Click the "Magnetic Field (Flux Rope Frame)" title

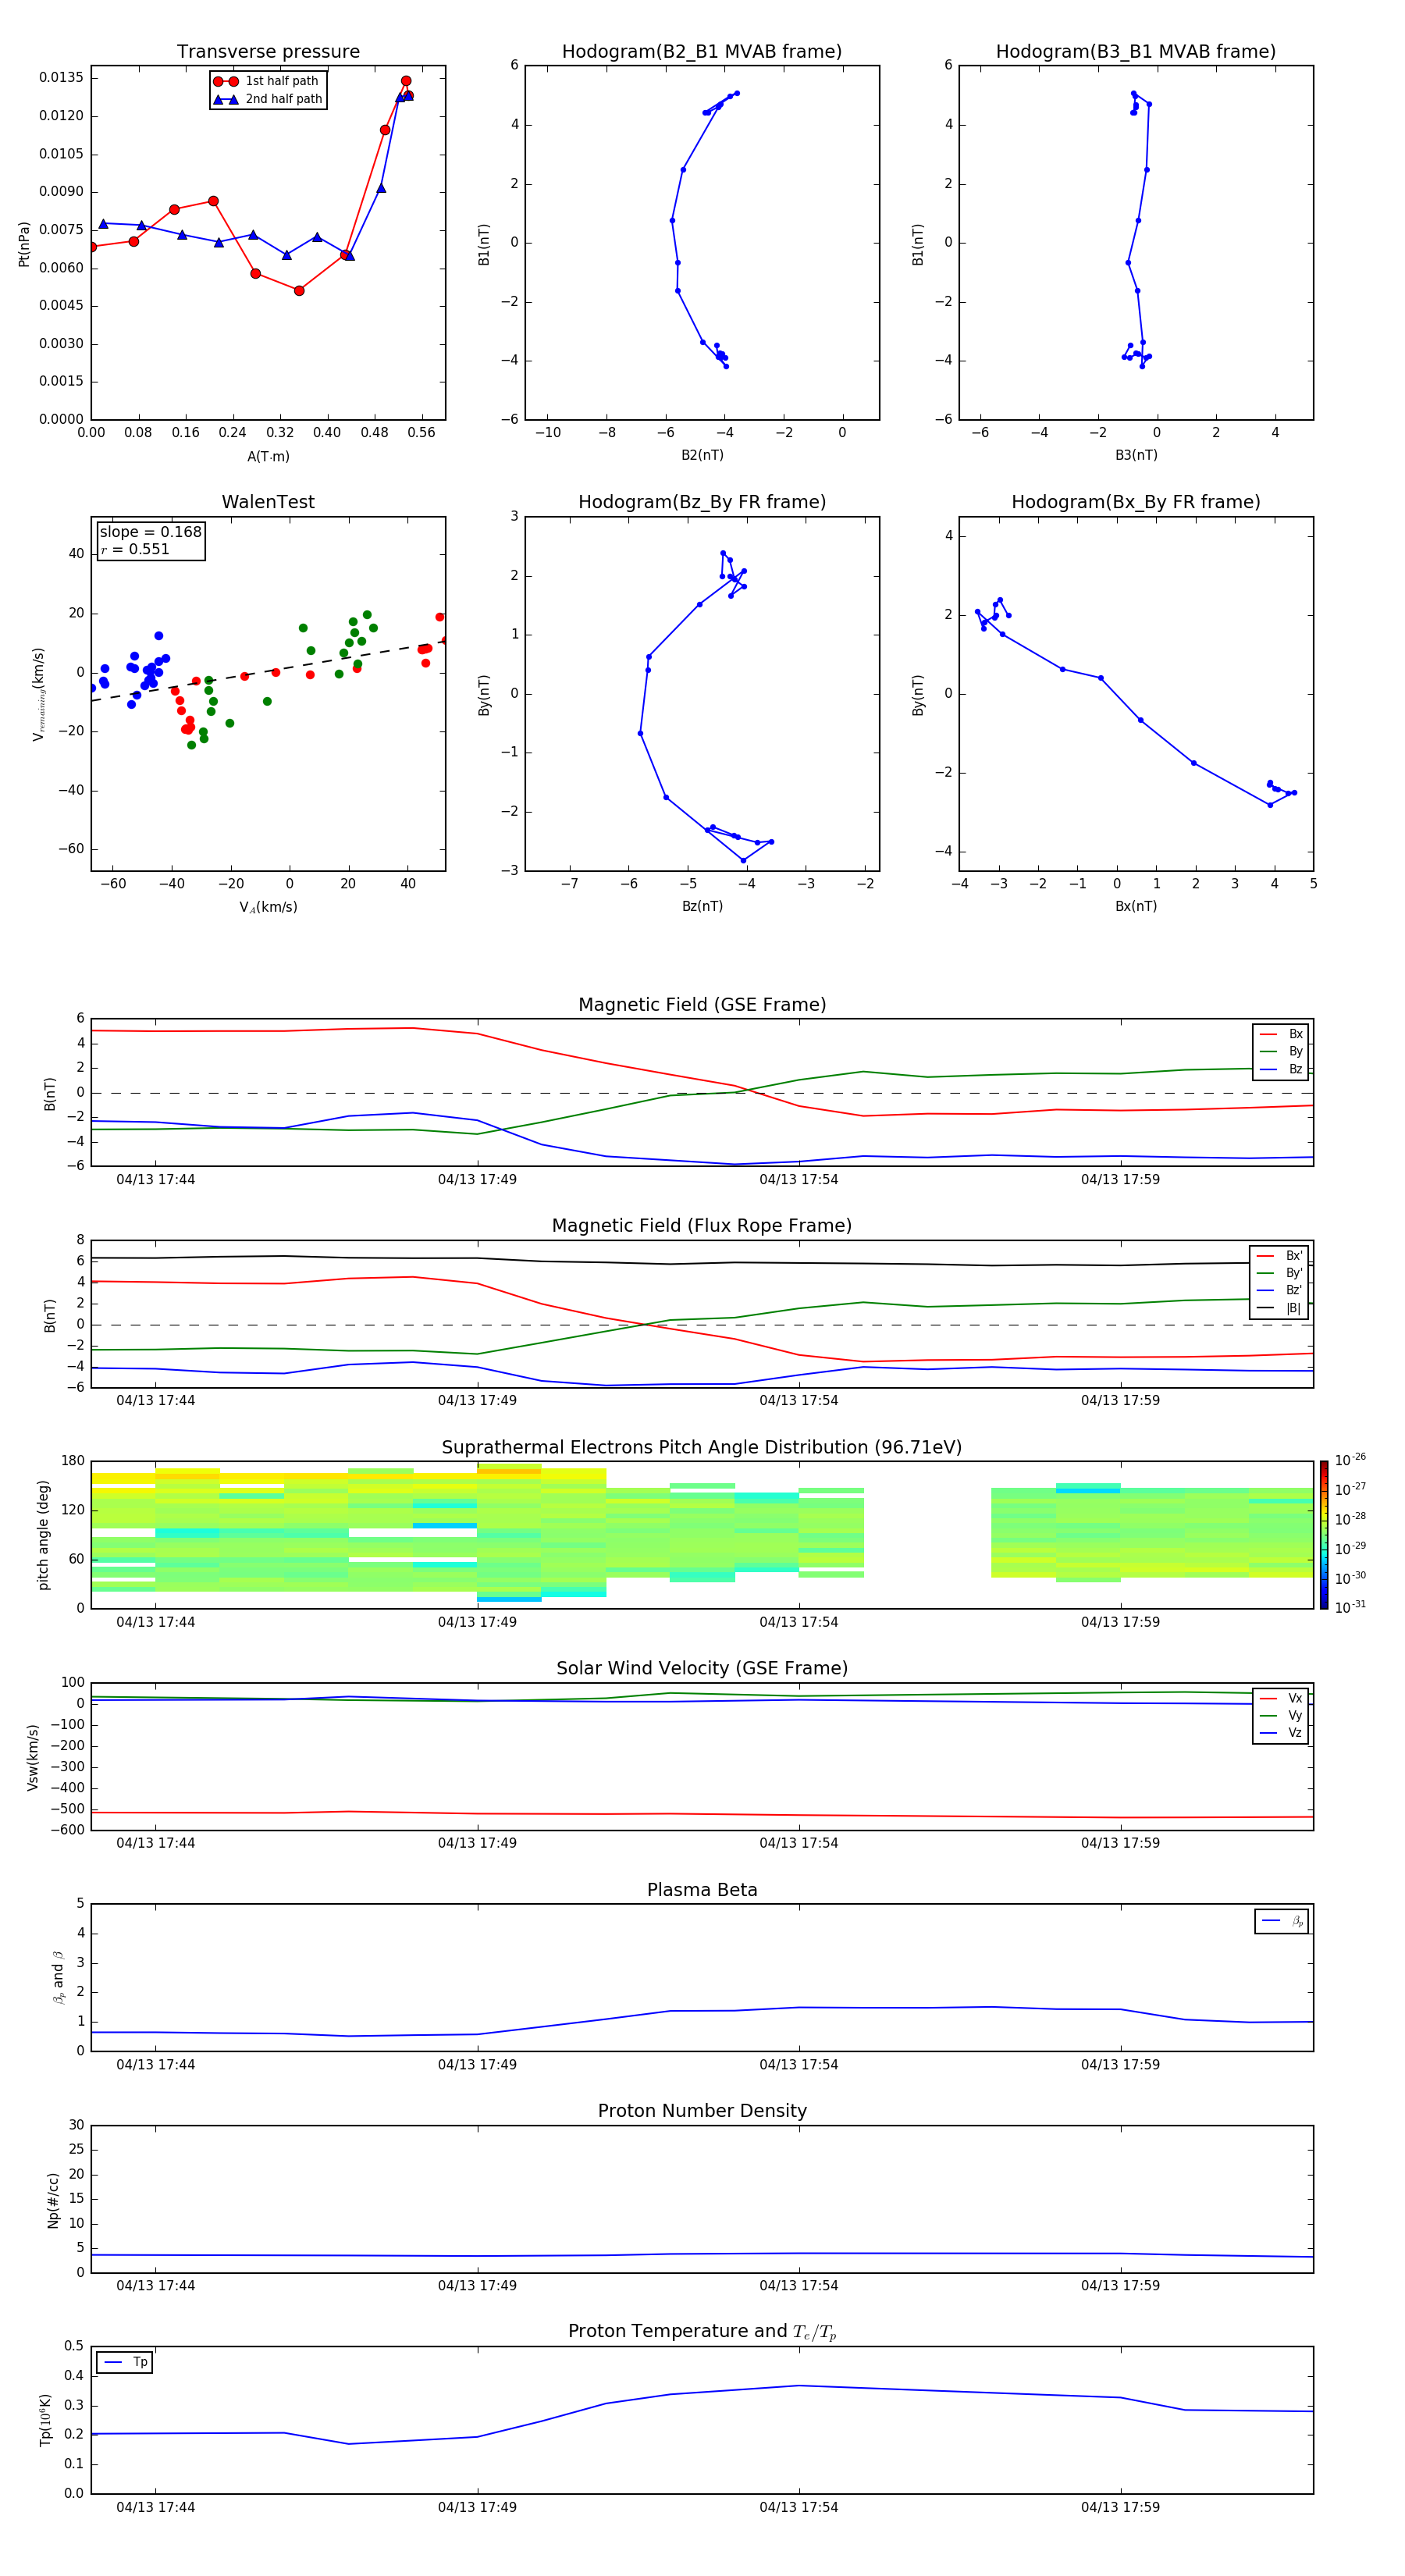[x=702, y=1225]
